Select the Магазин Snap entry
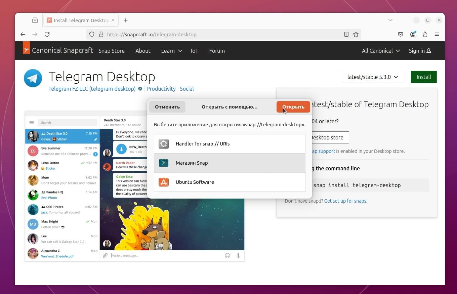Viewport: 457px width, 294px height. pyautogui.click(x=230, y=163)
